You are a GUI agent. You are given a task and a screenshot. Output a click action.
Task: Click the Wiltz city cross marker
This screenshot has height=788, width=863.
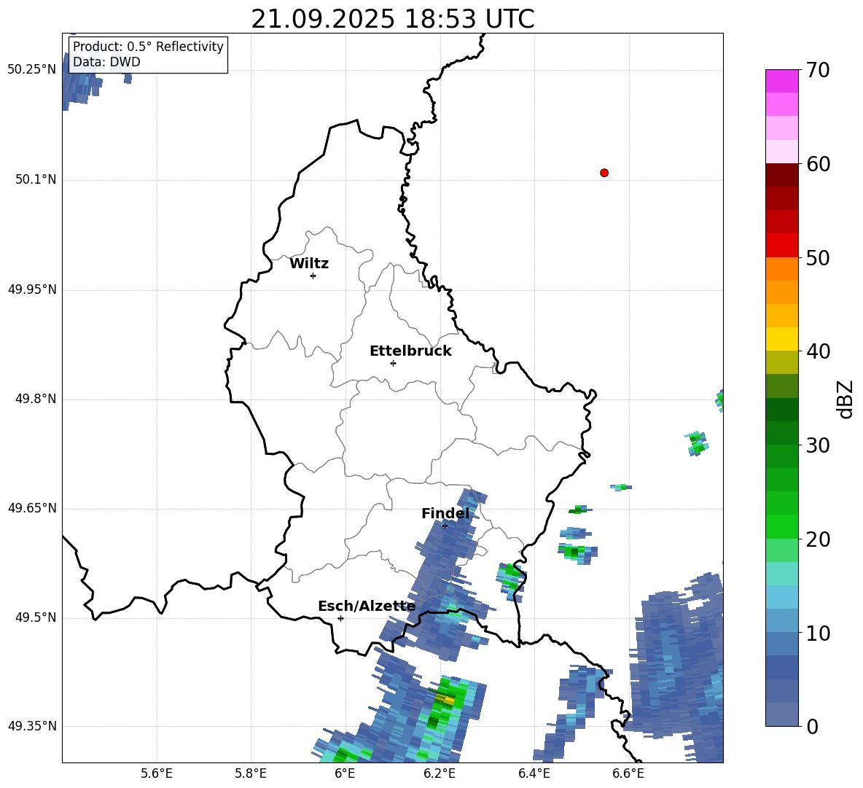pos(313,276)
